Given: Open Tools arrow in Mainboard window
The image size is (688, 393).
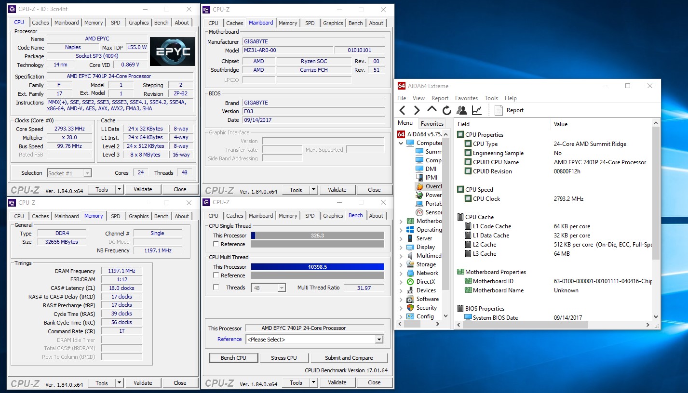Looking at the screenshot, I should pyautogui.click(x=313, y=190).
